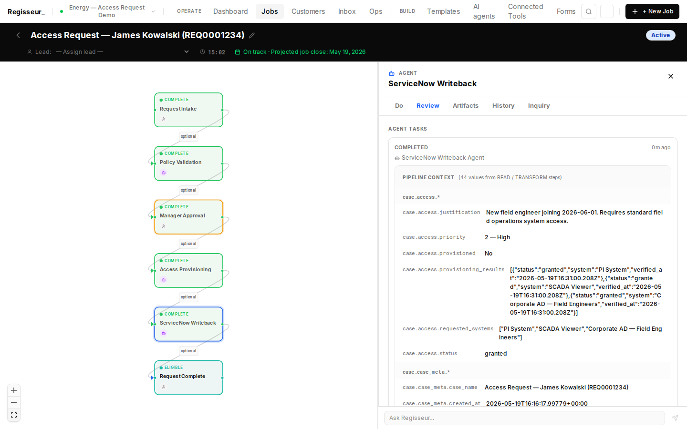Image resolution: width=687 pixels, height=429 pixels.
Task: Select the ServiceNow Writeback node
Action: click(x=188, y=324)
